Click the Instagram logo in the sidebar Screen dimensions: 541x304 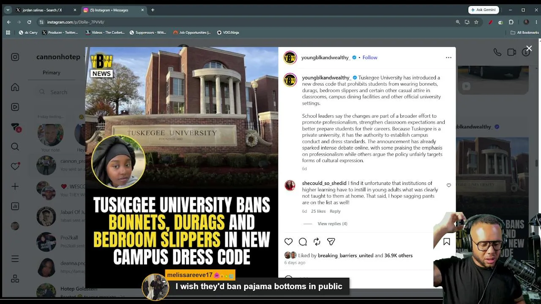(15, 57)
